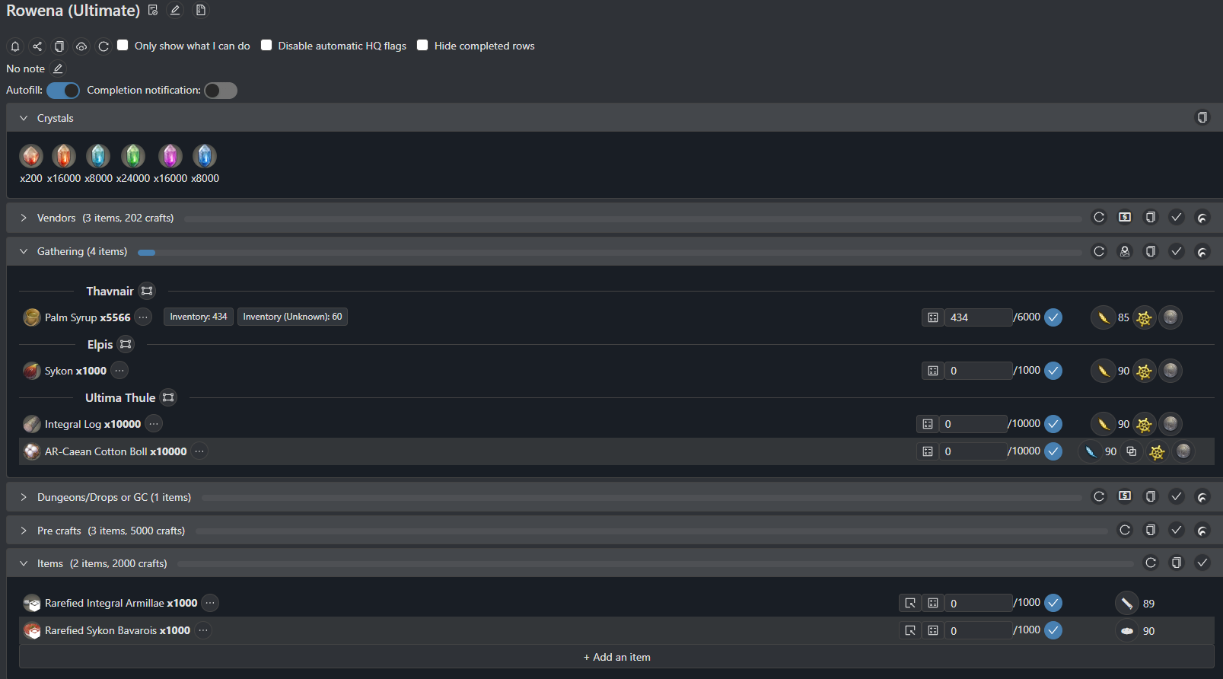Click the bell notification icon below the title
Viewport: 1223px width, 679px height.
[14, 46]
